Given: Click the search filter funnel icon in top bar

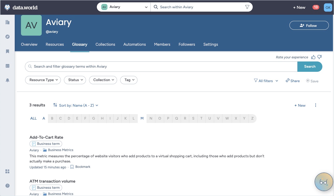Looking at the screenshot, I should [x=247, y=7].
